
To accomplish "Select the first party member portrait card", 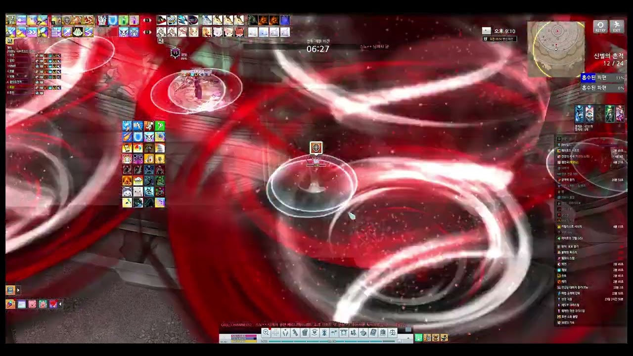I will coord(579,114).
